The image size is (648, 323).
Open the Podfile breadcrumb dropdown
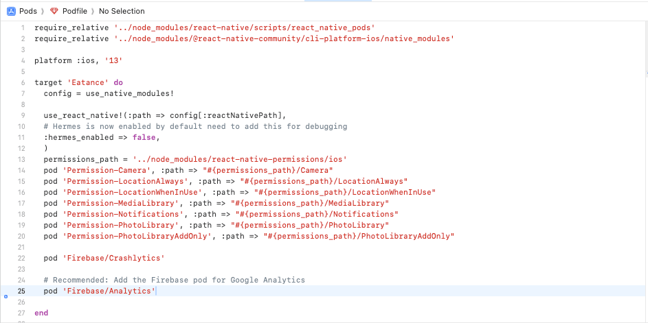click(x=75, y=11)
